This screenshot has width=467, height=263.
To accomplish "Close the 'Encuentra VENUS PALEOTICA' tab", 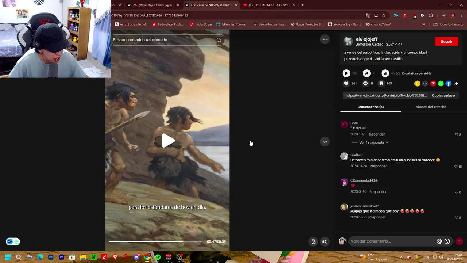I will (x=236, y=5).
